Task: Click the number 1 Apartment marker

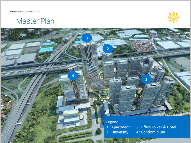Action: [x=146, y=79]
